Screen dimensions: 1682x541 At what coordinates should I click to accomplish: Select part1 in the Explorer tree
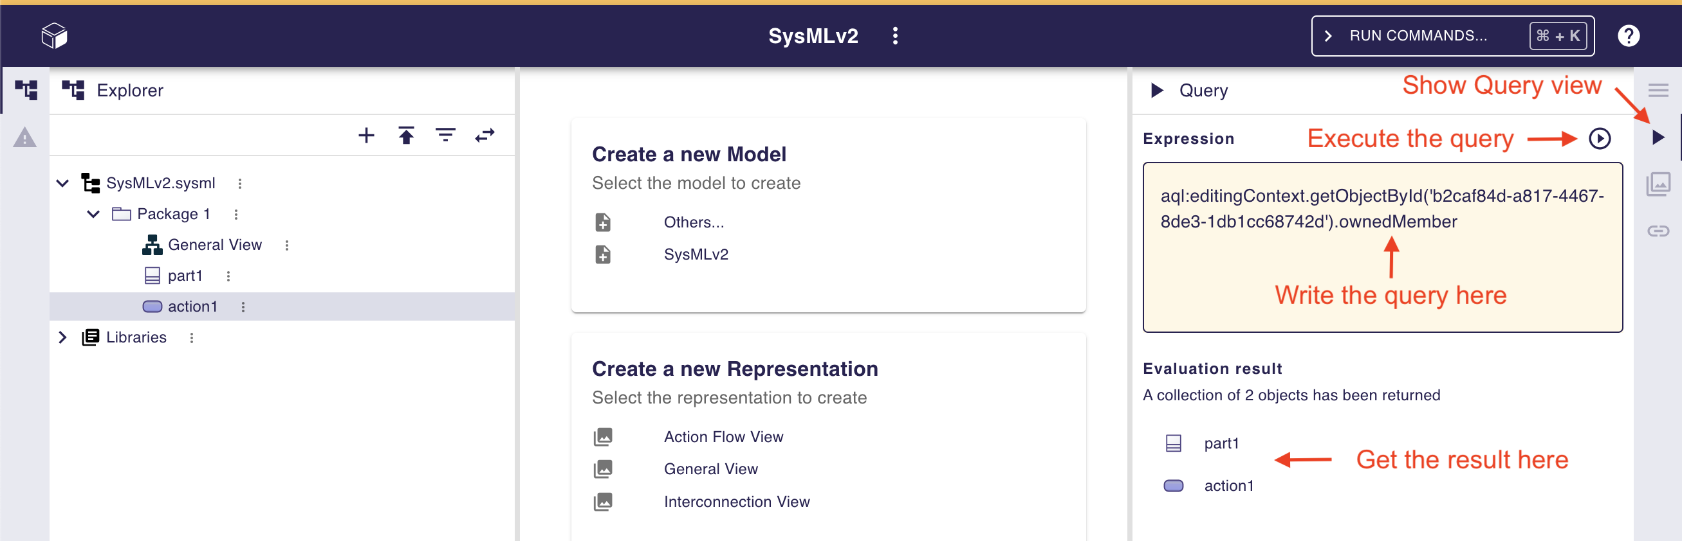(185, 276)
